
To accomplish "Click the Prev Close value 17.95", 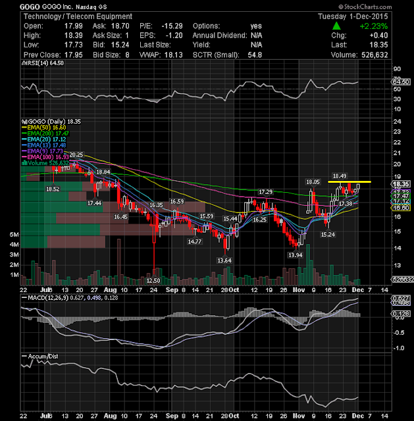I will [74, 55].
